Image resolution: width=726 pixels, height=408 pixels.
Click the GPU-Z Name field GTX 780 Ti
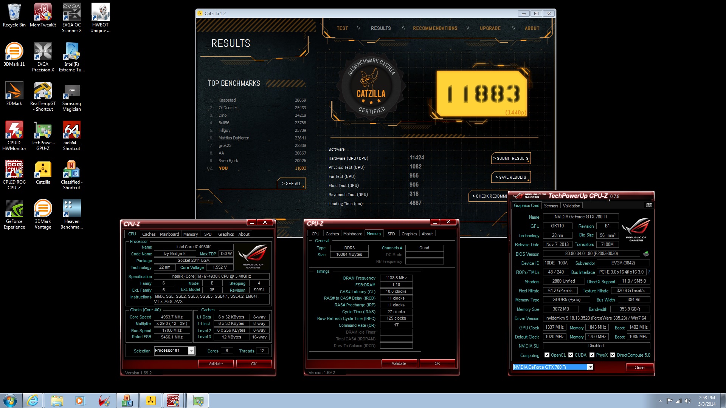click(x=580, y=217)
